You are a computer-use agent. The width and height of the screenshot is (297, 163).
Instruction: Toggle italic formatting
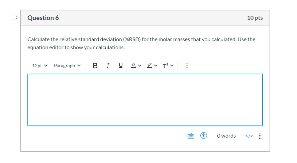tap(108, 66)
